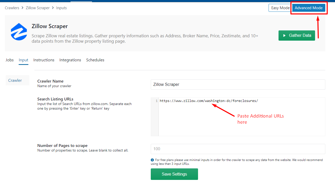The height and width of the screenshot is (185, 335).
Task: Open the Instructions tab
Action: tap(44, 60)
